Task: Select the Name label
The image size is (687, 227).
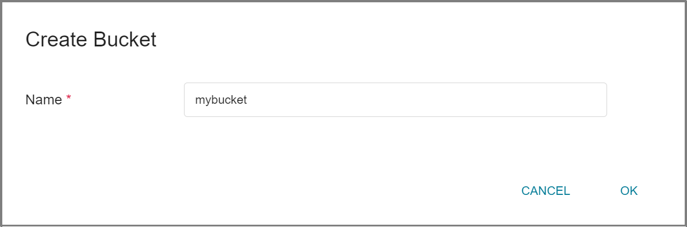Action: point(44,100)
